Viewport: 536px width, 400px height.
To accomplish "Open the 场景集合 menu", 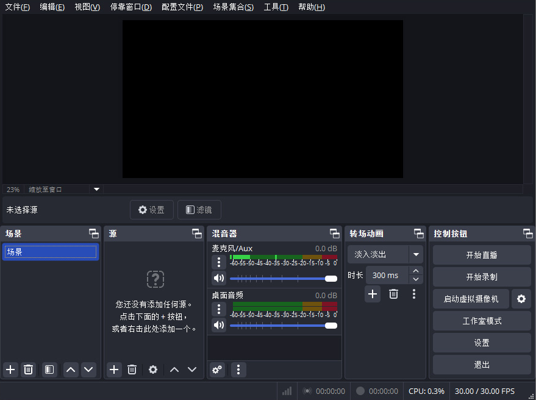I will (x=234, y=7).
